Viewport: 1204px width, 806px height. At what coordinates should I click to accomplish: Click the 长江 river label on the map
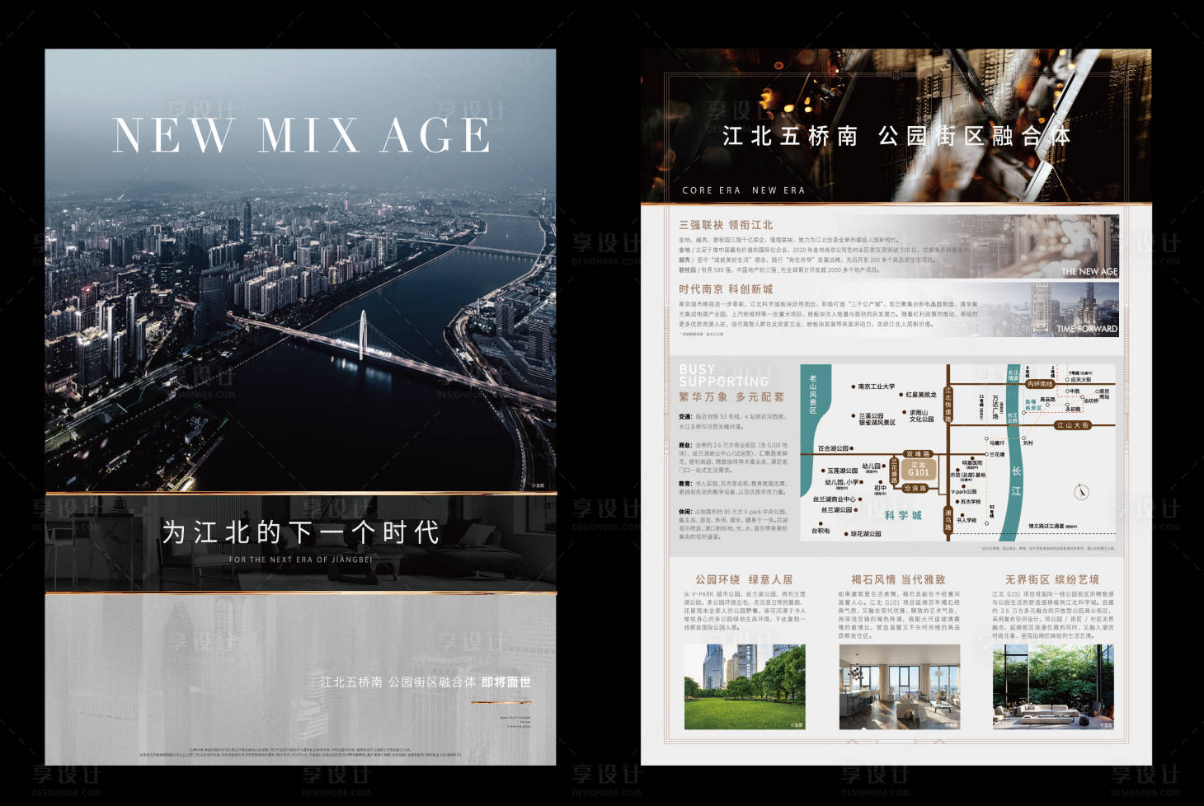click(1016, 481)
